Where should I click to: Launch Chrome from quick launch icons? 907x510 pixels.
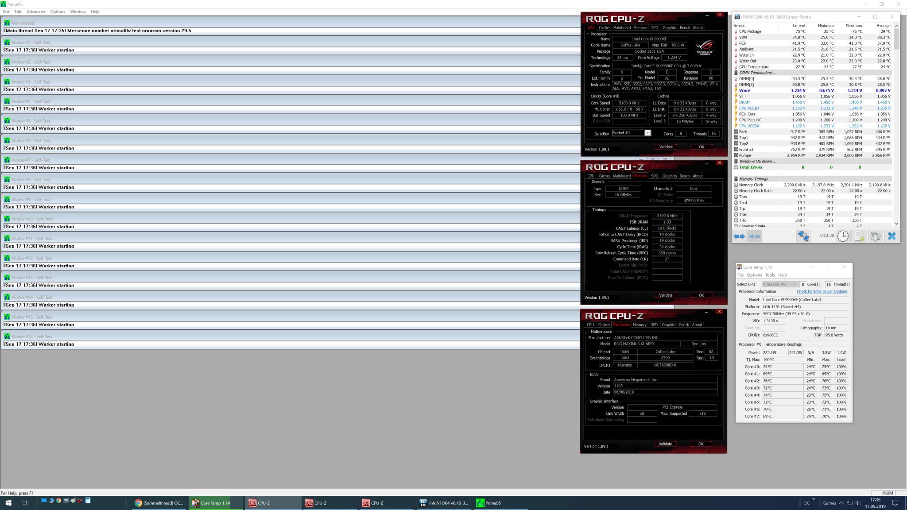[x=58, y=501]
